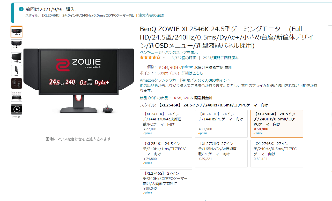This screenshot has width=332, height=201.
Task: Select the first front-view monitor thumbnail
Action: pyautogui.click(x=17, y=32)
